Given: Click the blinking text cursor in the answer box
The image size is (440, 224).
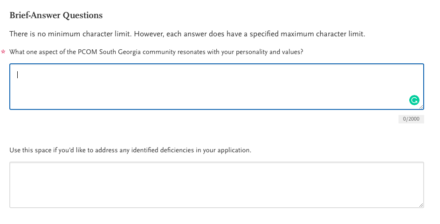Looking at the screenshot, I should (x=18, y=75).
